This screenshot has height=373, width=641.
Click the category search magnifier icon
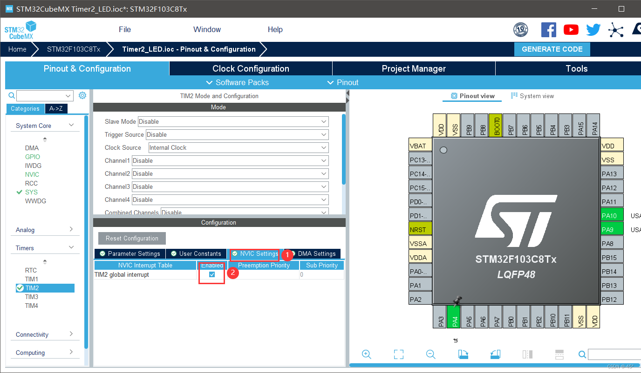coord(12,95)
